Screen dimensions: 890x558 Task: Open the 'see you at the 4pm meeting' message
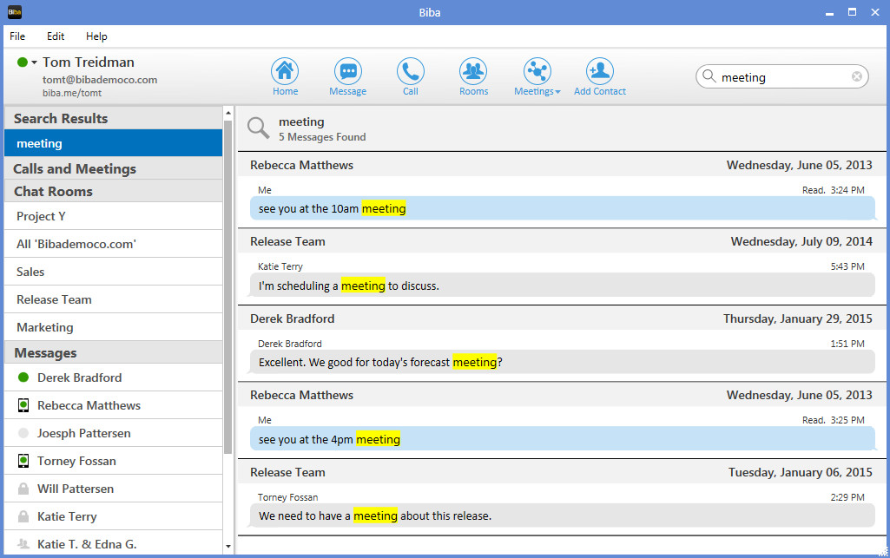[x=562, y=439]
